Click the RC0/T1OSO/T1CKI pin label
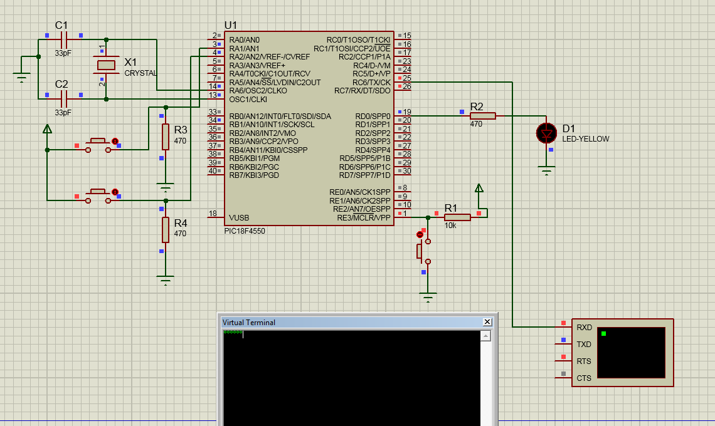 pos(358,40)
